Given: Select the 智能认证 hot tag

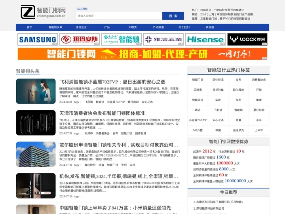Looking at the screenshot, I should [198, 100].
